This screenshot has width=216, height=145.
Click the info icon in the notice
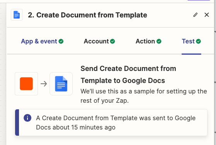[27, 118]
